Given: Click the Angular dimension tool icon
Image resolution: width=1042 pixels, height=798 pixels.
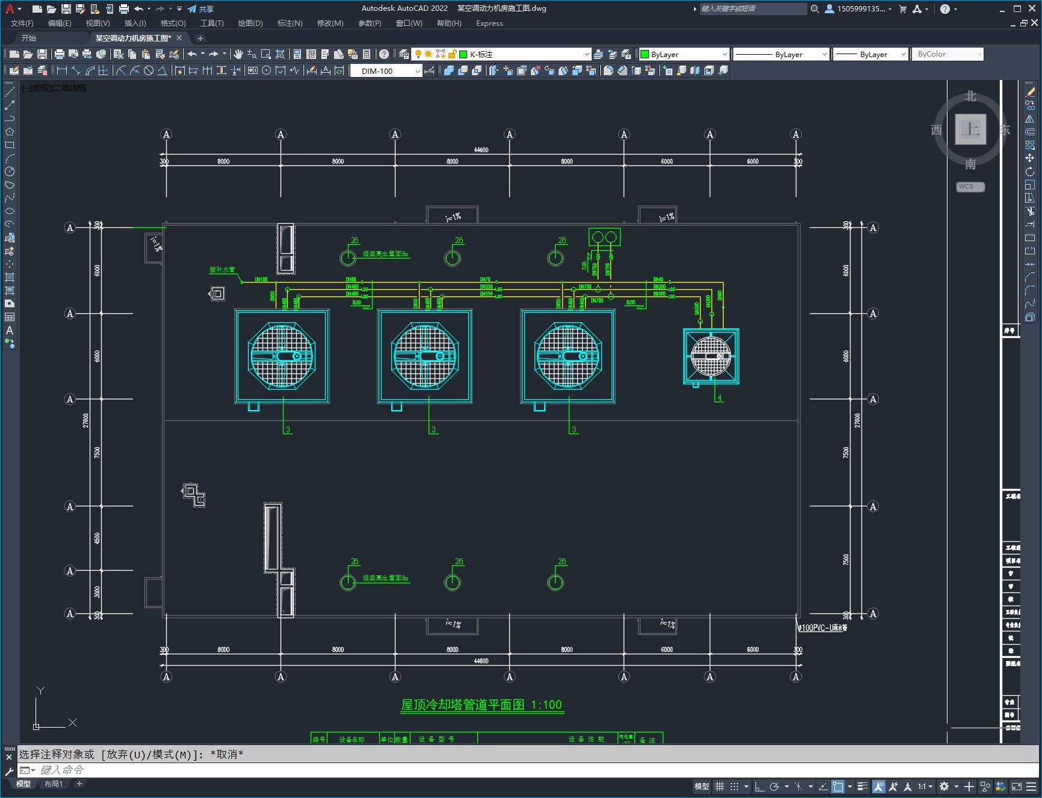Looking at the screenshot, I should click(162, 70).
